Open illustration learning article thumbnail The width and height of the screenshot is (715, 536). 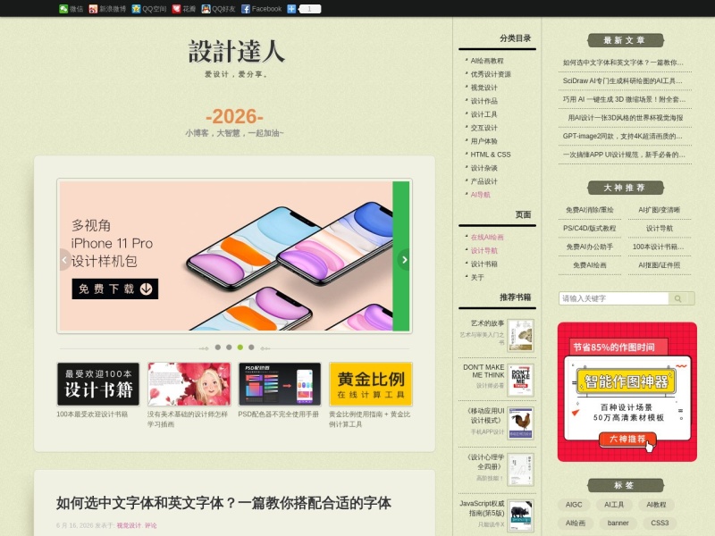[x=189, y=384]
